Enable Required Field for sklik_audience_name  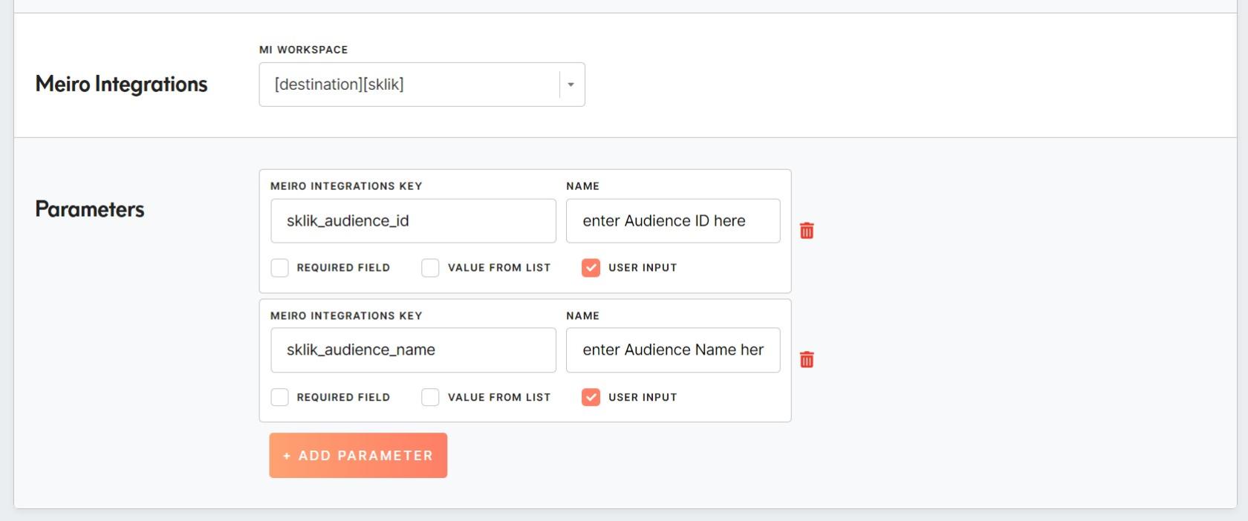tap(280, 397)
